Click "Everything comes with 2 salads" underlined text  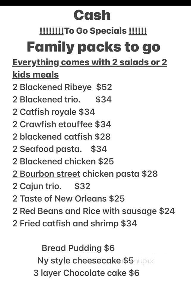[89, 63]
